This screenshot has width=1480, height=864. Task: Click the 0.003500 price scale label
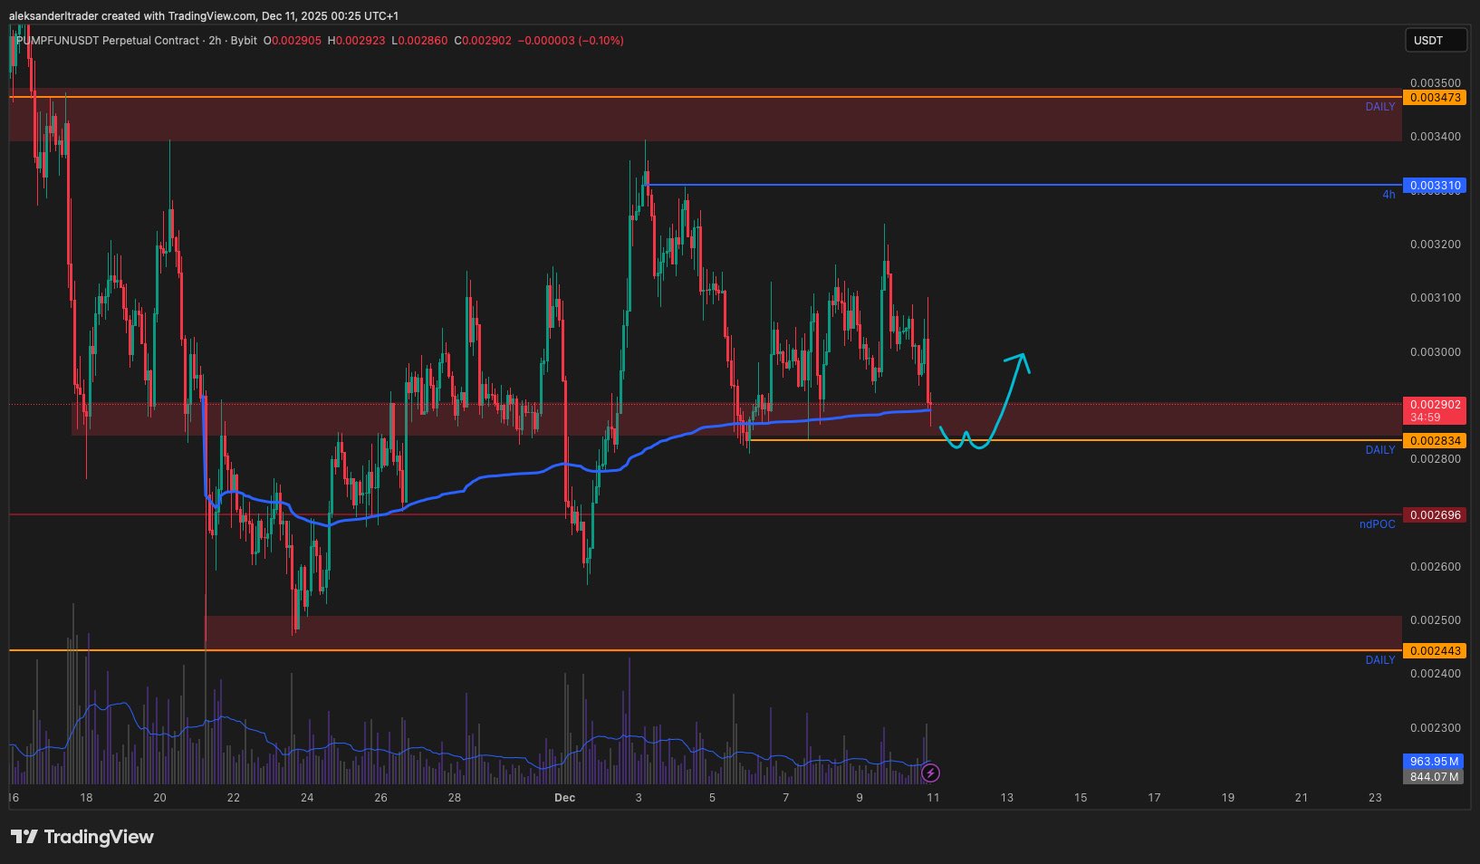pyautogui.click(x=1436, y=83)
